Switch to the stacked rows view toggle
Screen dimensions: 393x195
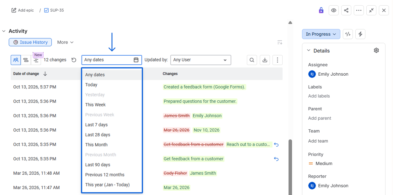(26, 60)
